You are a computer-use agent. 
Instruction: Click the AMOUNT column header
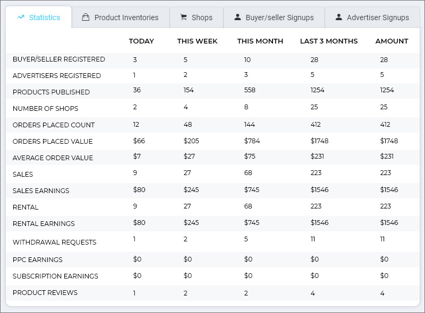(x=392, y=41)
